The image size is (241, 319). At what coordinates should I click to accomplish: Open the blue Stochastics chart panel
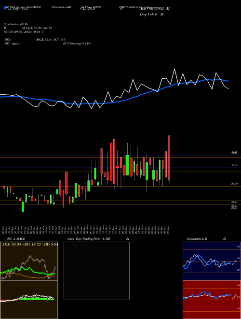tap(212, 261)
